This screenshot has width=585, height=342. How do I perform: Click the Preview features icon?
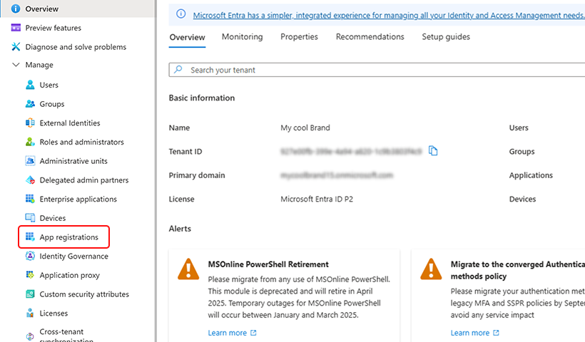coord(16,28)
